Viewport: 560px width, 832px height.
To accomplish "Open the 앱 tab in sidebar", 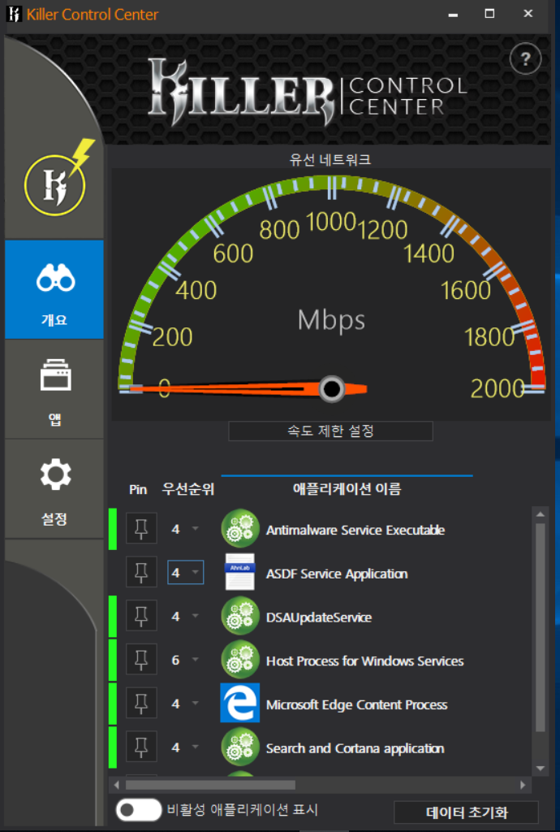I will [54, 390].
